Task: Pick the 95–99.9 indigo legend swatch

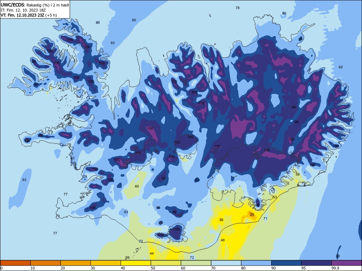Action: pos(316,263)
